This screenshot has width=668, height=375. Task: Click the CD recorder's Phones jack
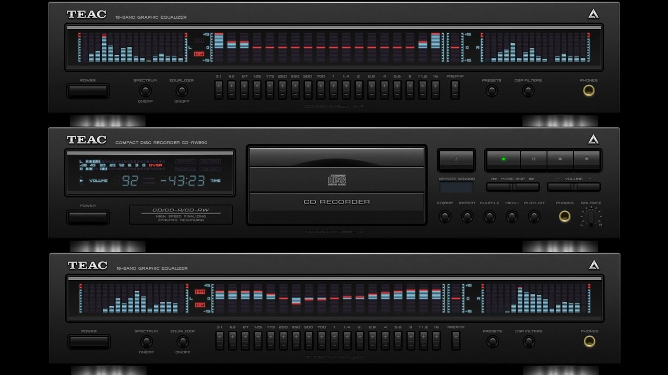565,216
